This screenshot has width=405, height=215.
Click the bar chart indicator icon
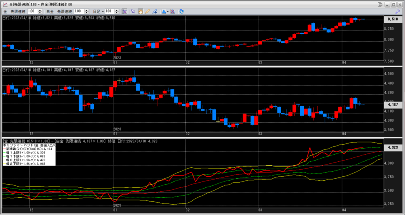pos(163,11)
